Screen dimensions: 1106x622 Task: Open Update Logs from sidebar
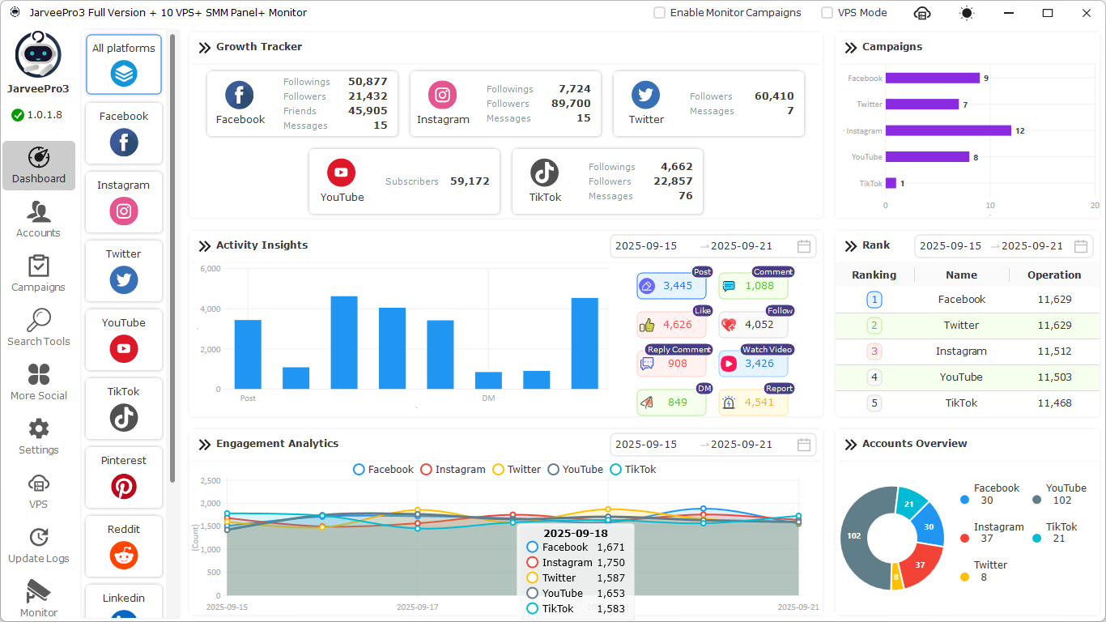click(x=38, y=545)
